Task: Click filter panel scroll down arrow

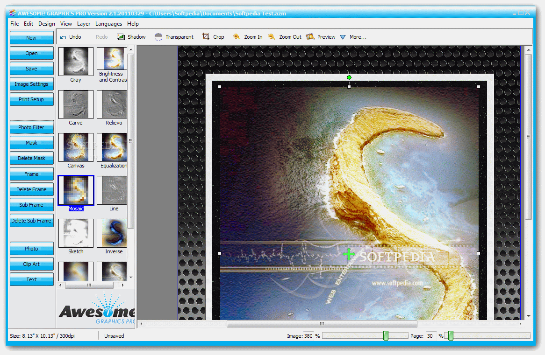Action: pos(131,277)
